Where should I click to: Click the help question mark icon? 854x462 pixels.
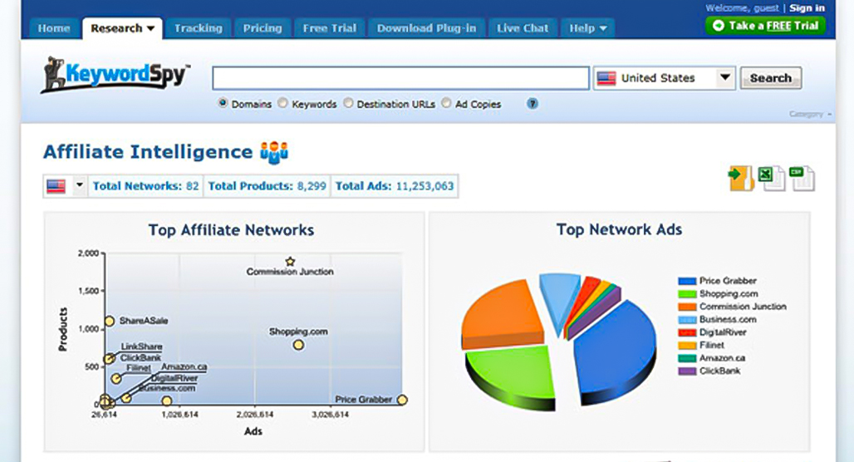[533, 104]
